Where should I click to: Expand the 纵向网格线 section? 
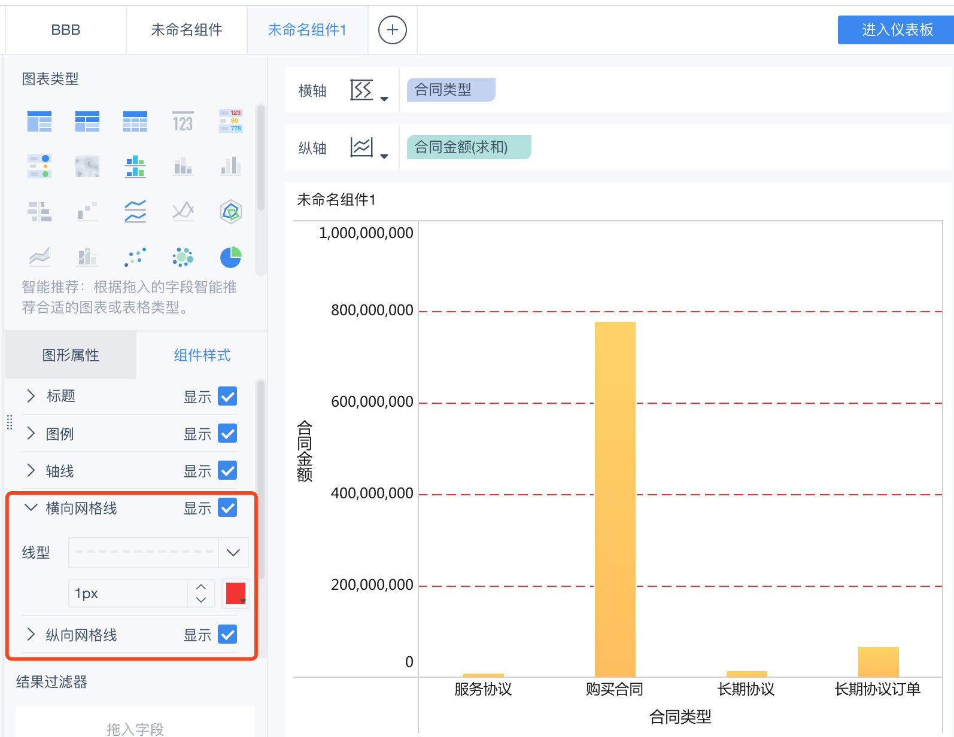31,635
